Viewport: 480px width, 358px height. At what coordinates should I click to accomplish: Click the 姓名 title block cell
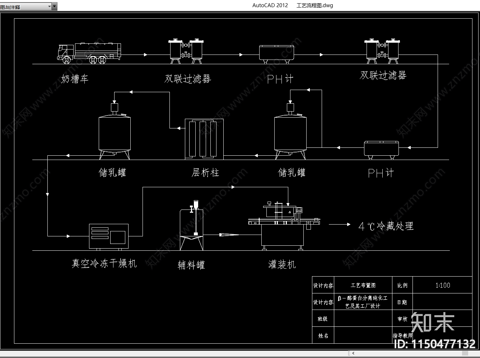point(323,335)
